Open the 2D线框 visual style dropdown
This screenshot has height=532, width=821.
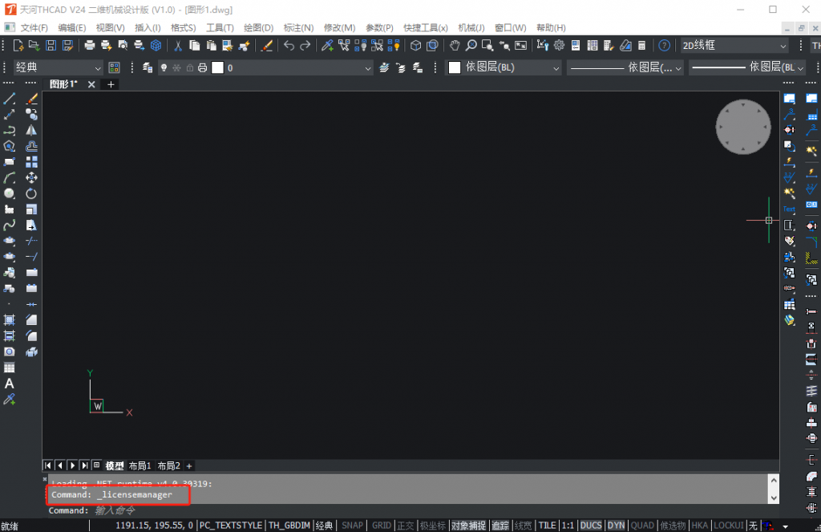733,46
